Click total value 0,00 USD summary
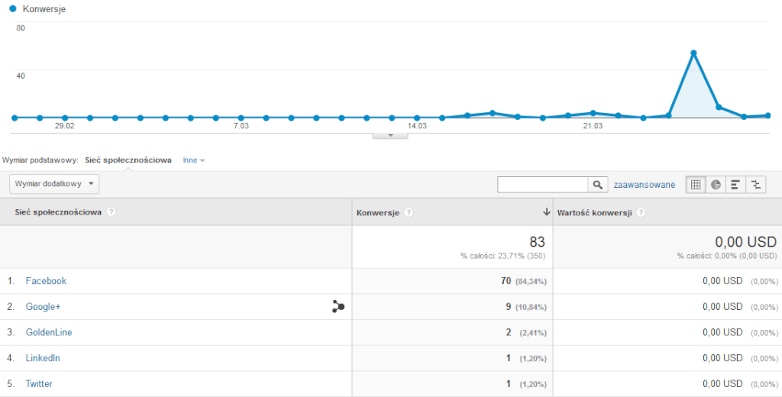 (745, 242)
